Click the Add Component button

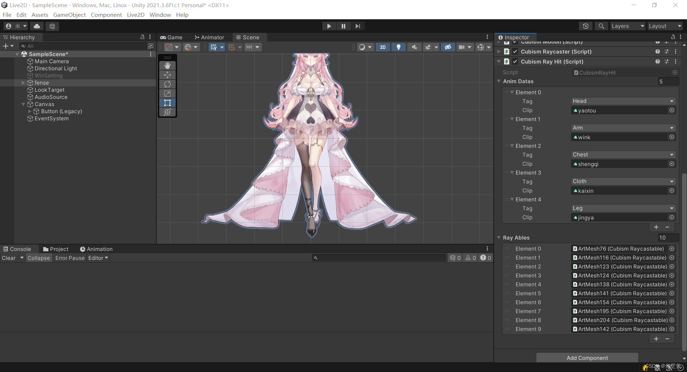(587, 358)
